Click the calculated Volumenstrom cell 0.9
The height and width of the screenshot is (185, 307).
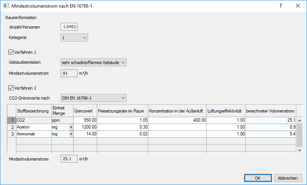click(271, 127)
